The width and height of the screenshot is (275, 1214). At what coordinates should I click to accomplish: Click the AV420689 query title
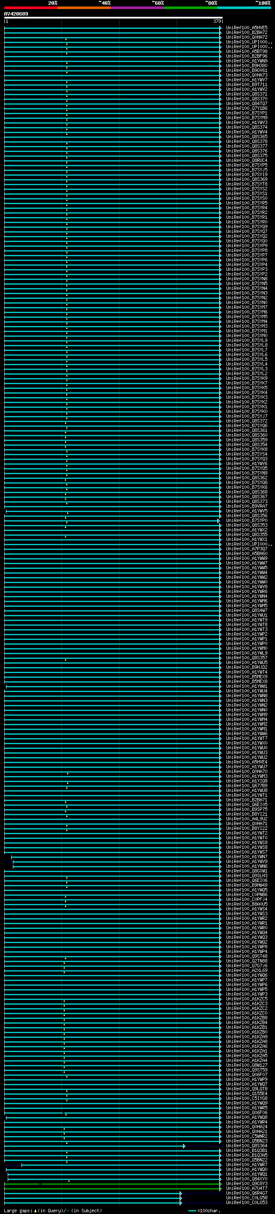coord(16,14)
